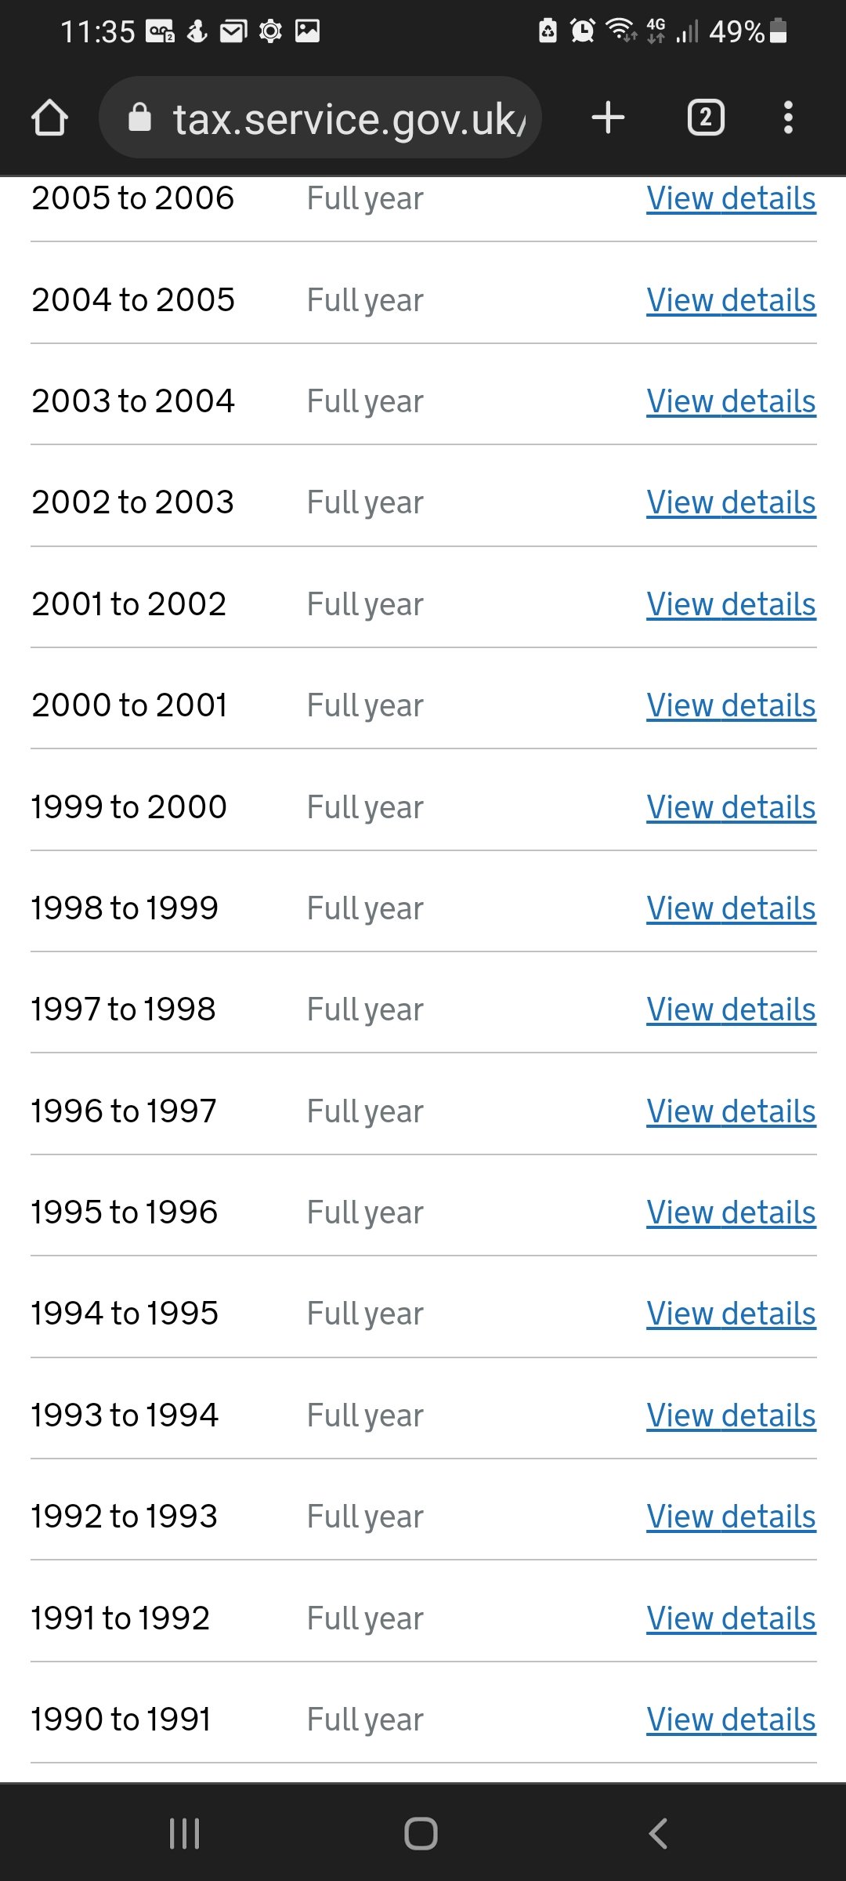Viewport: 846px width, 1881px height.
Task: Open the browser three-dot menu
Action: click(x=788, y=118)
